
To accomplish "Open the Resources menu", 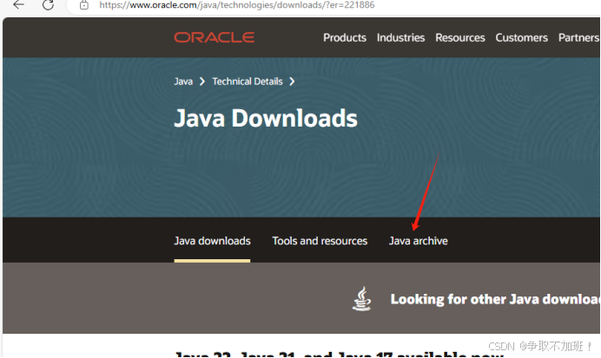I will click(x=460, y=37).
